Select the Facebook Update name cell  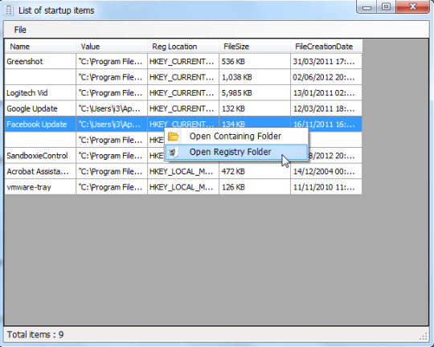pos(40,125)
